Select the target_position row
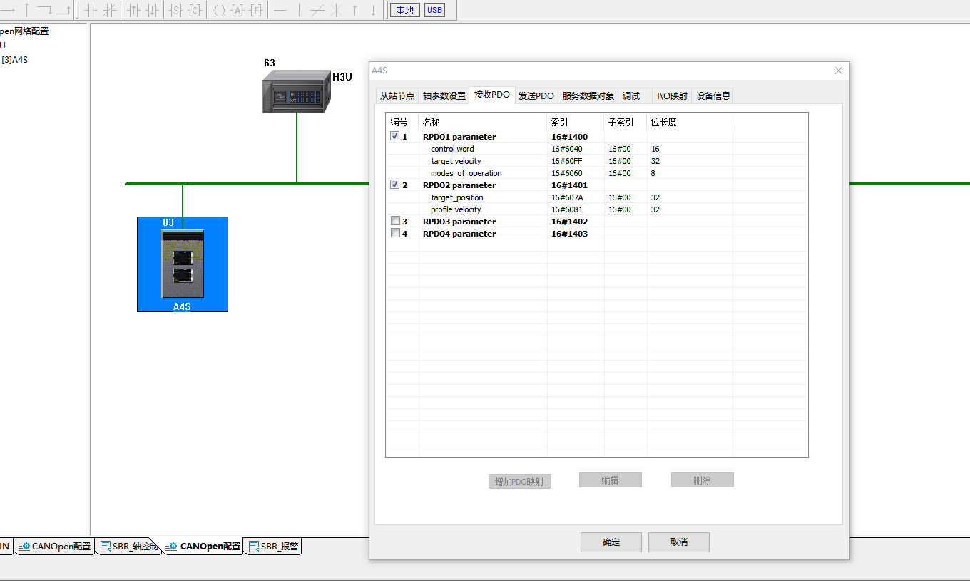Image resolution: width=970 pixels, height=585 pixels. [597, 197]
